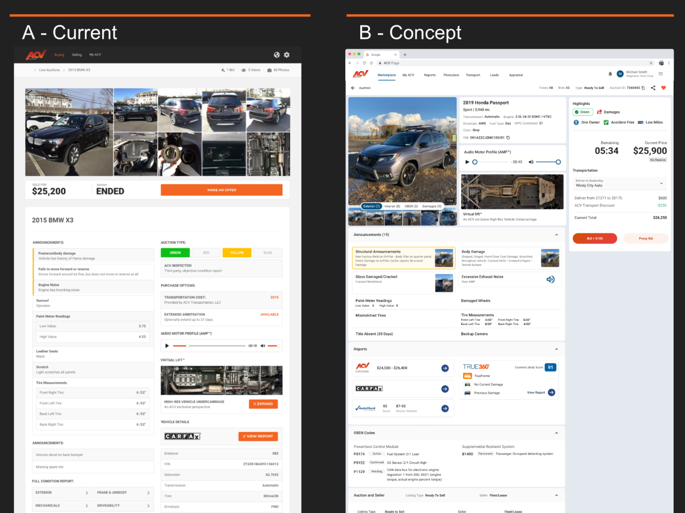Screen dimensions: 685x513
Task: Play the Excessive Exhaust Noise audio clip
Action: 550,279
